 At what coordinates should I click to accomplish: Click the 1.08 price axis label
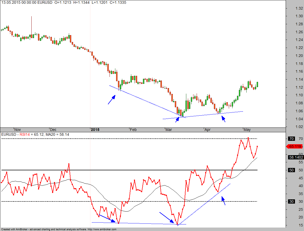pyautogui.click(x=299, y=103)
